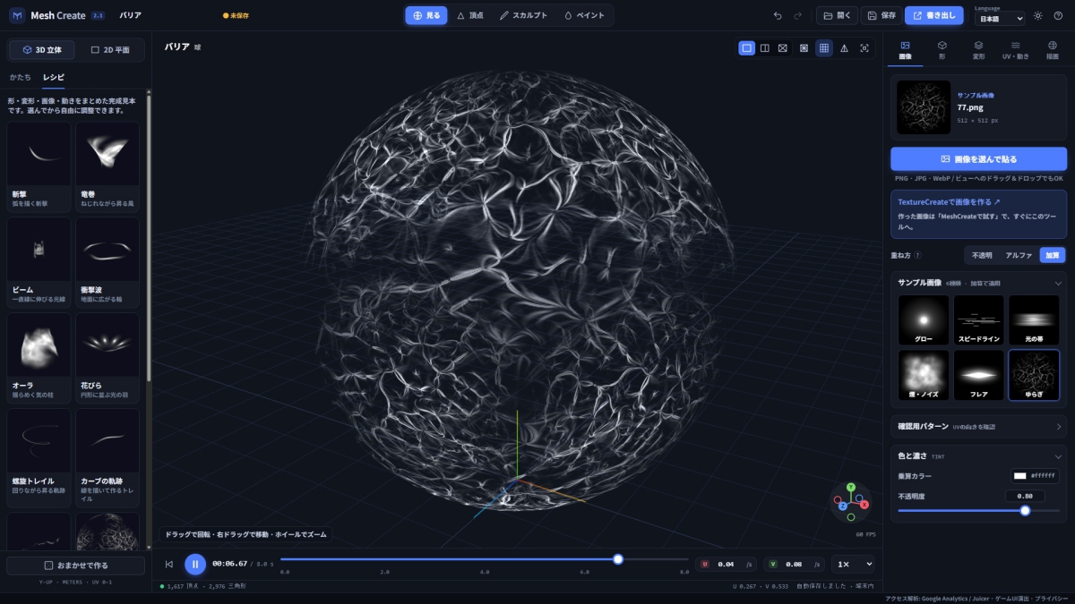Set blend mode to 不透明
The width and height of the screenshot is (1075, 604).
[x=982, y=255]
